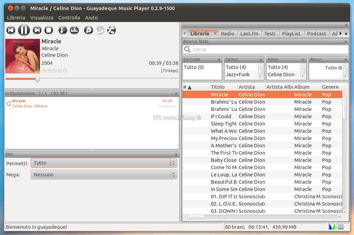
Task: Click the Cerca search field
Action: point(265,50)
